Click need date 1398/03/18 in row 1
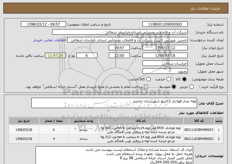Image resolution: width=232 pixels, height=164 pixels. click(x=24, y=130)
